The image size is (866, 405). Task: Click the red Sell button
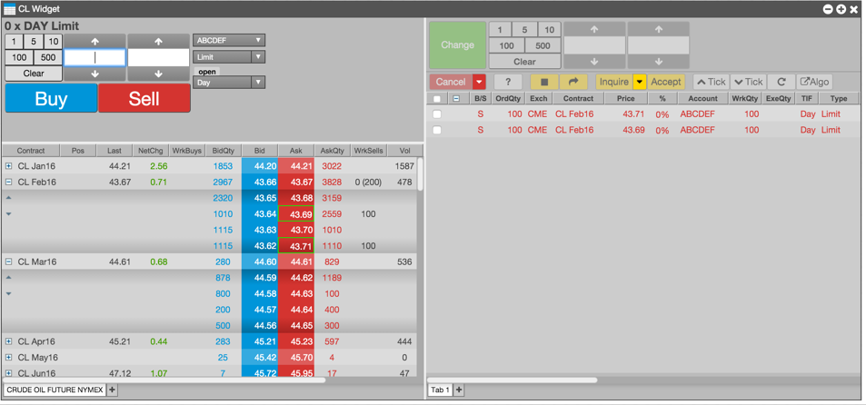[144, 98]
